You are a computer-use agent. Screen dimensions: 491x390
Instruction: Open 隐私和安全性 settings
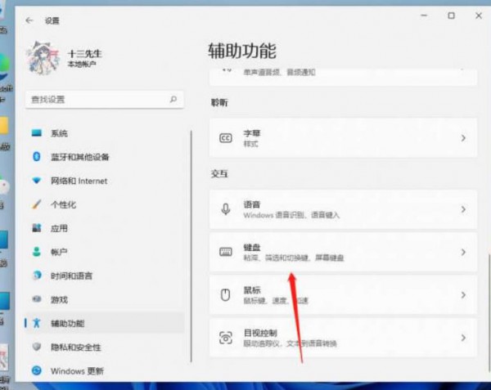[x=104, y=347]
